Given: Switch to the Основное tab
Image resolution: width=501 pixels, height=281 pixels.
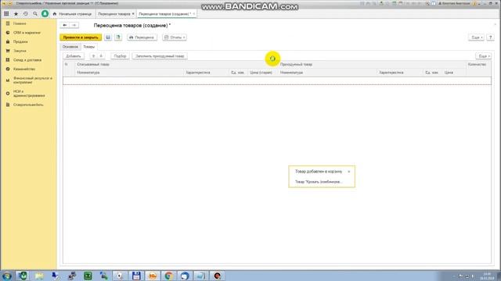Looking at the screenshot, I should pyautogui.click(x=70, y=47).
